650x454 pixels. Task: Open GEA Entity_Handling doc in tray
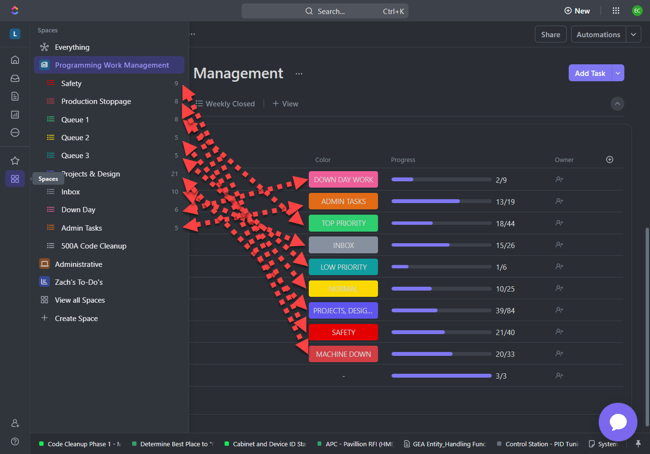[445, 444]
